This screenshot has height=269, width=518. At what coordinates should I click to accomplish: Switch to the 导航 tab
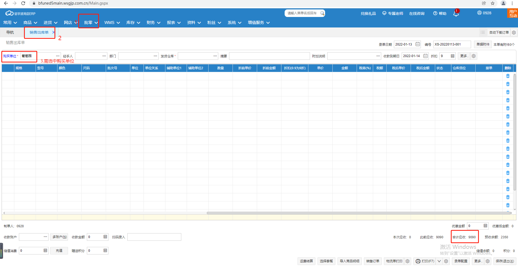pyautogui.click(x=10, y=33)
